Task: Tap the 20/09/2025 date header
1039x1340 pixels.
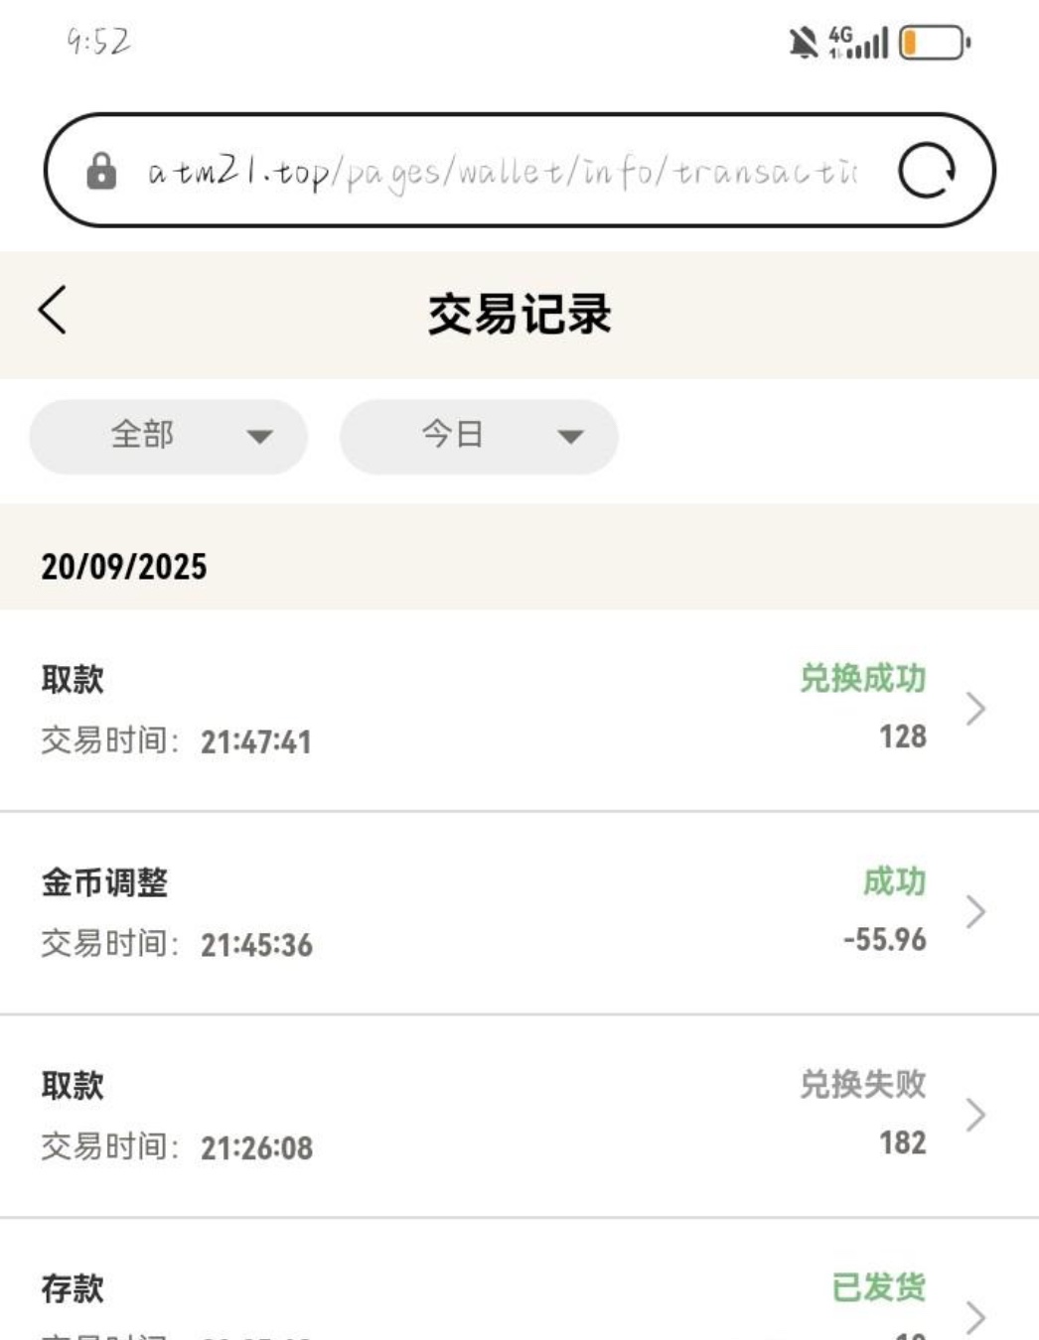Action: (124, 567)
